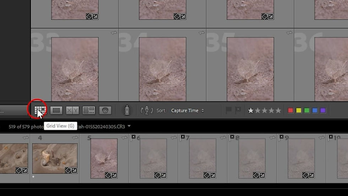Click keyword badge on filmstrip photo 9

coord(305,175)
